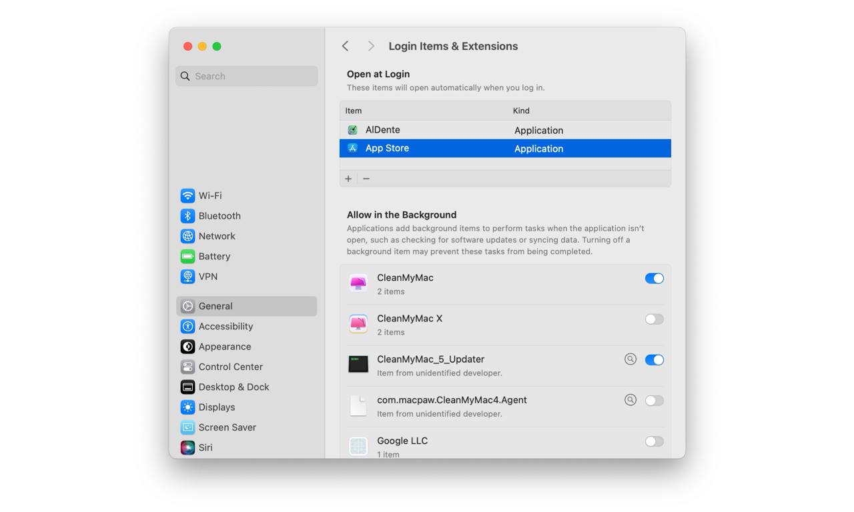Image resolution: width=854 pixels, height=512 pixels.
Task: Add a login item with plus button
Action: [x=348, y=179]
